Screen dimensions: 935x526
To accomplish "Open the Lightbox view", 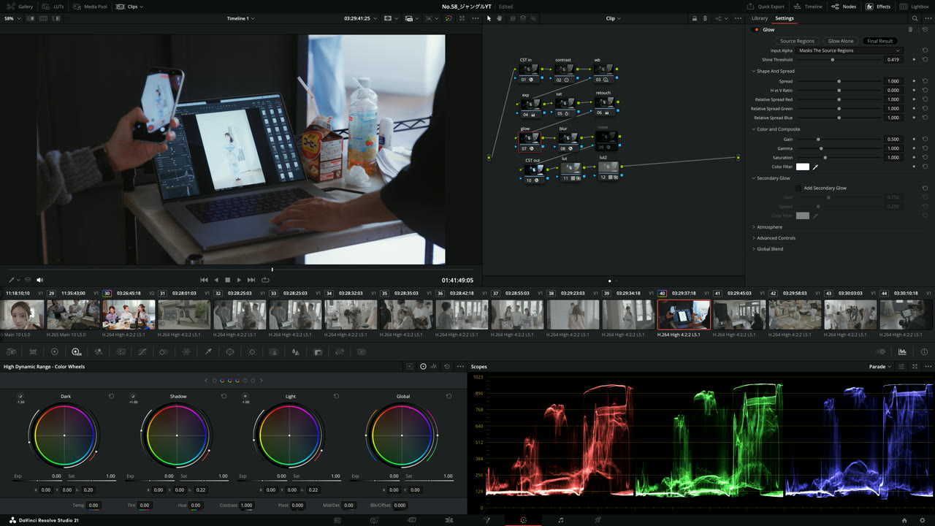I will [915, 7].
